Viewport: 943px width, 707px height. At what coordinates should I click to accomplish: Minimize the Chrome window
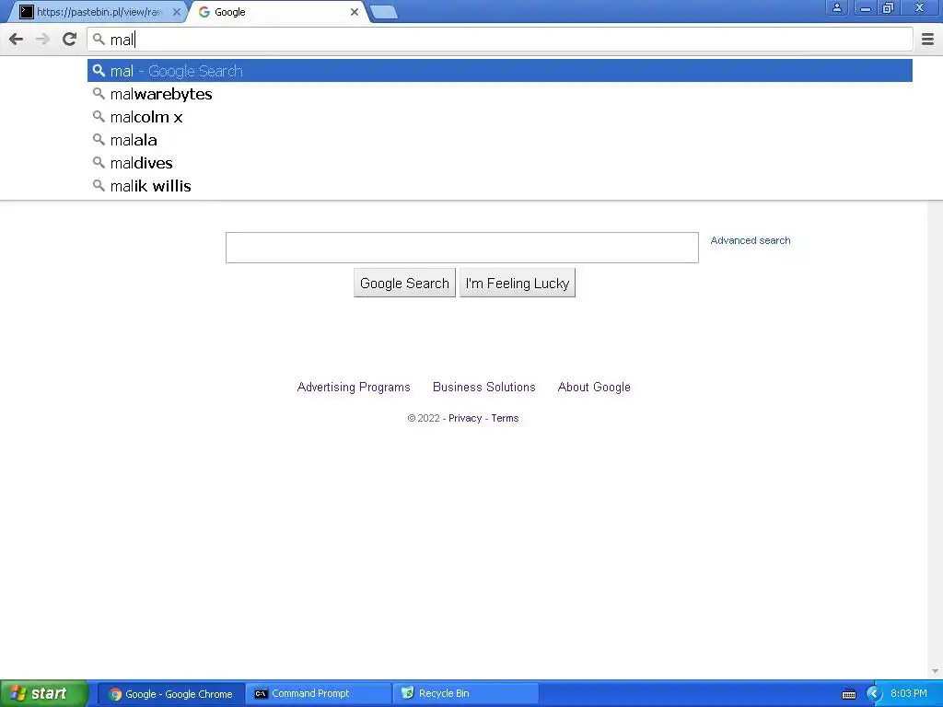click(866, 7)
